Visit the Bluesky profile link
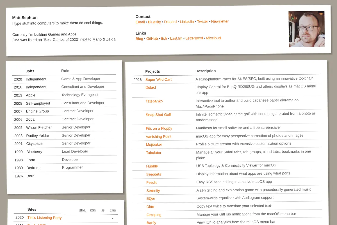 click(x=154, y=22)
